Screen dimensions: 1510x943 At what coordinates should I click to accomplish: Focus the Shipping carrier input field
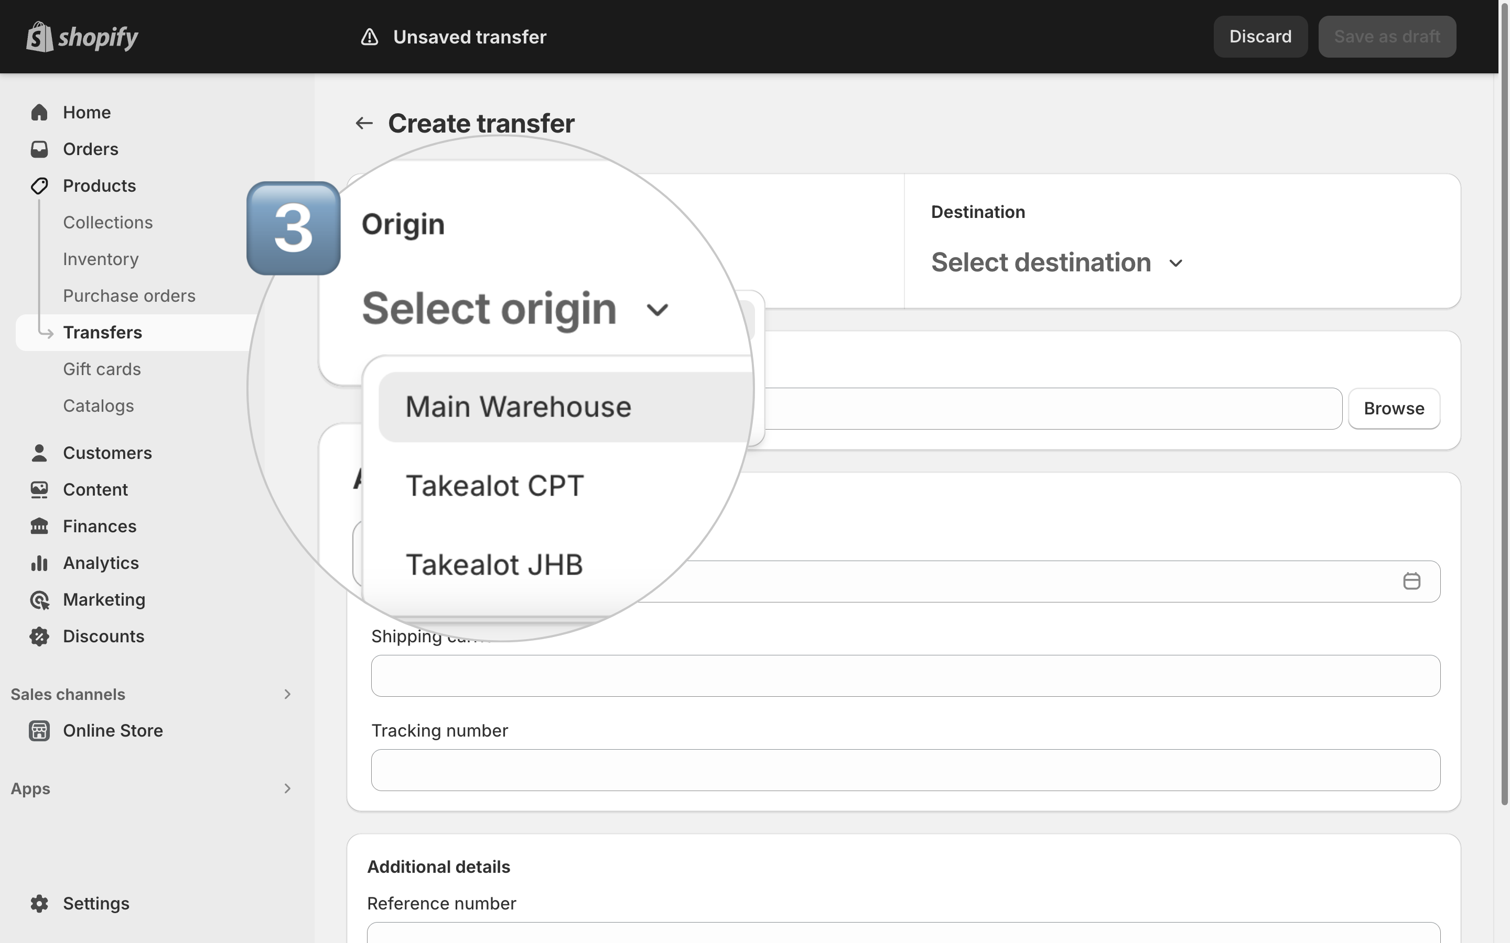(905, 675)
